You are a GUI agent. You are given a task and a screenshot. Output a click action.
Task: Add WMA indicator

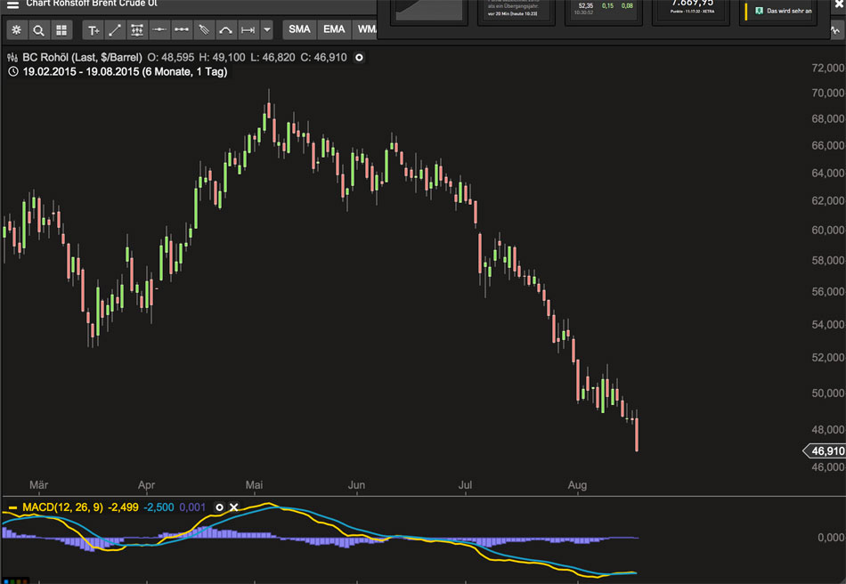(365, 29)
